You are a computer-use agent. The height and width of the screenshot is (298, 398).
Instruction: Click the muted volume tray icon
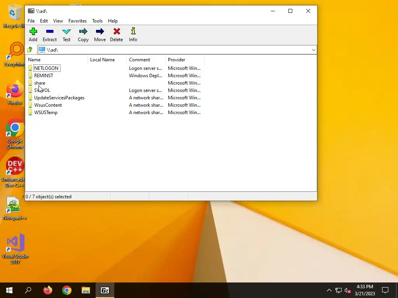tap(348, 290)
